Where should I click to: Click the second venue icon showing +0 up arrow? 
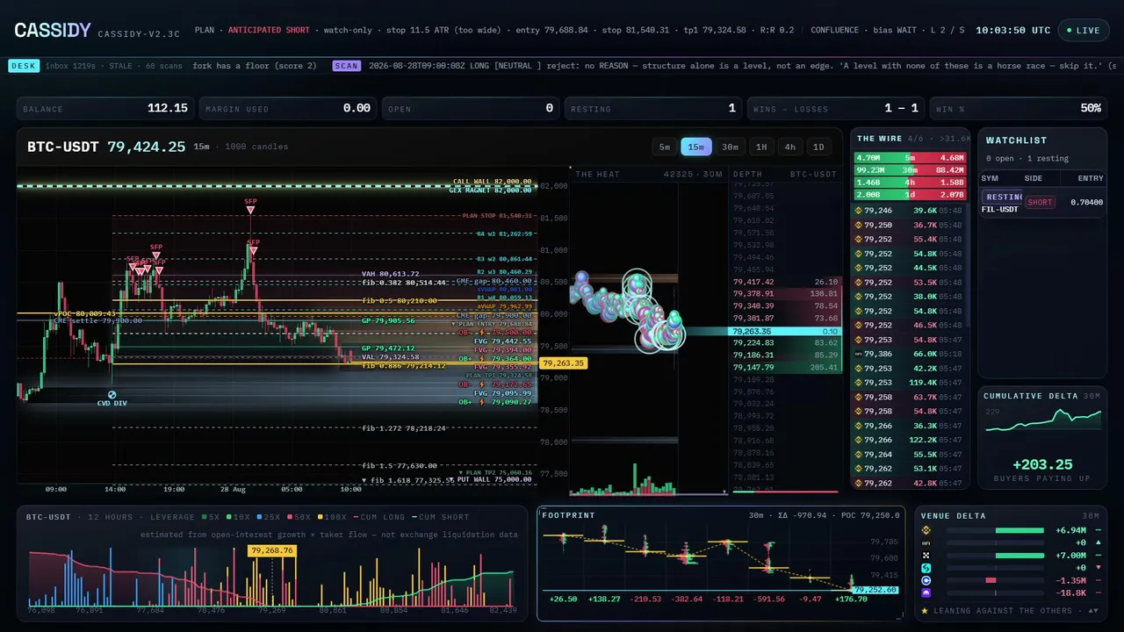926,543
